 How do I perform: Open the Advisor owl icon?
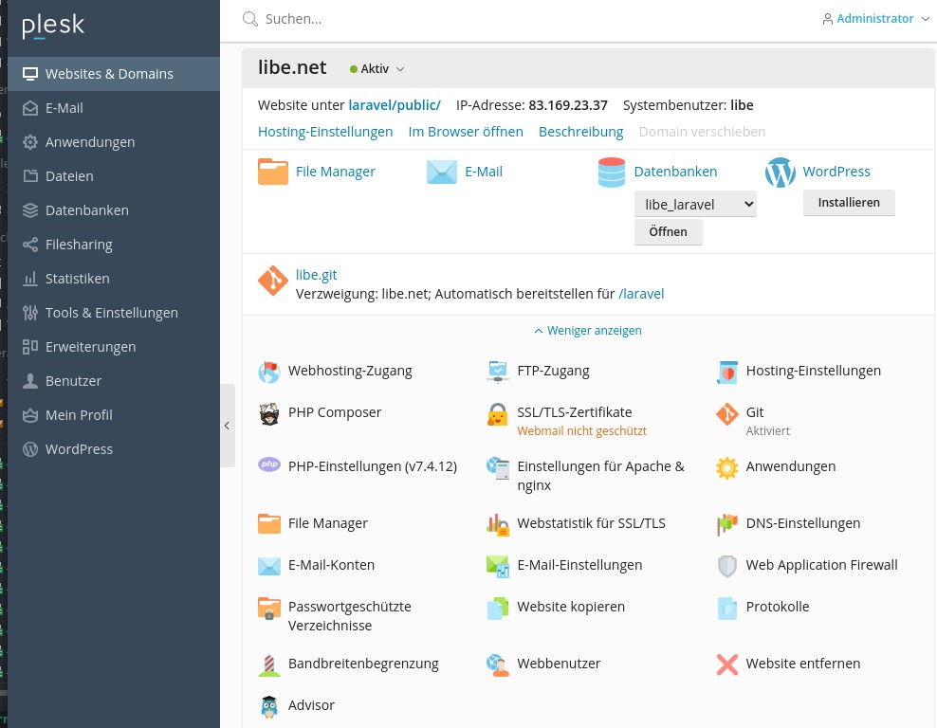point(269,706)
